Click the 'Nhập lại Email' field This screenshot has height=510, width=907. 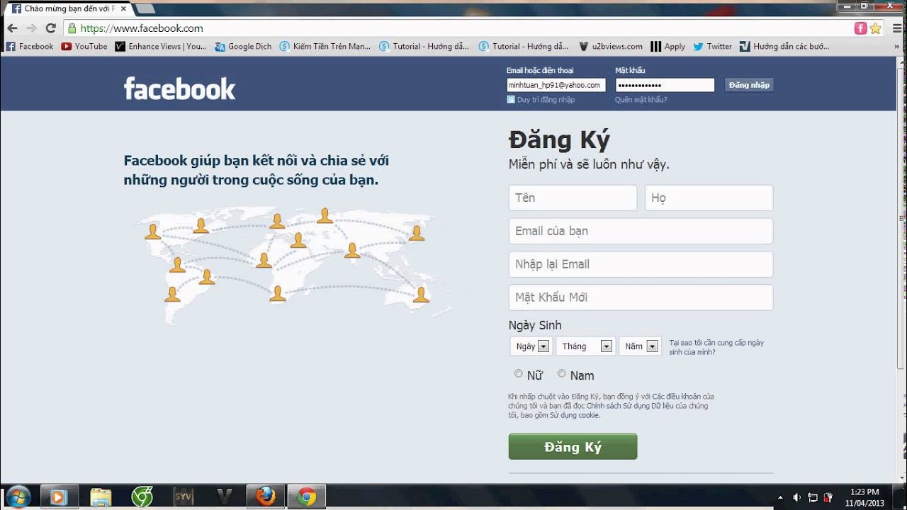(641, 264)
